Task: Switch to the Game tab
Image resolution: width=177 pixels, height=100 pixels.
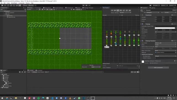Action: tap(78, 8)
